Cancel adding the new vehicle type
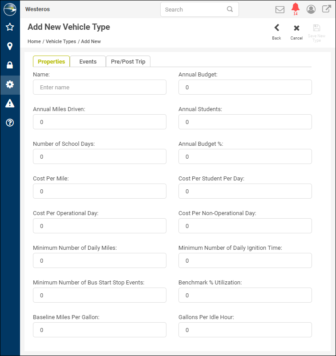Screen dimensions: 336x356 pos(296,32)
